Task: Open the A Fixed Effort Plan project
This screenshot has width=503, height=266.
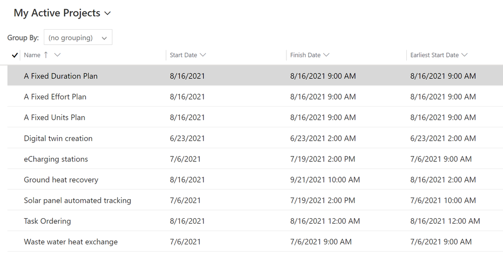Action: pyautogui.click(x=55, y=97)
